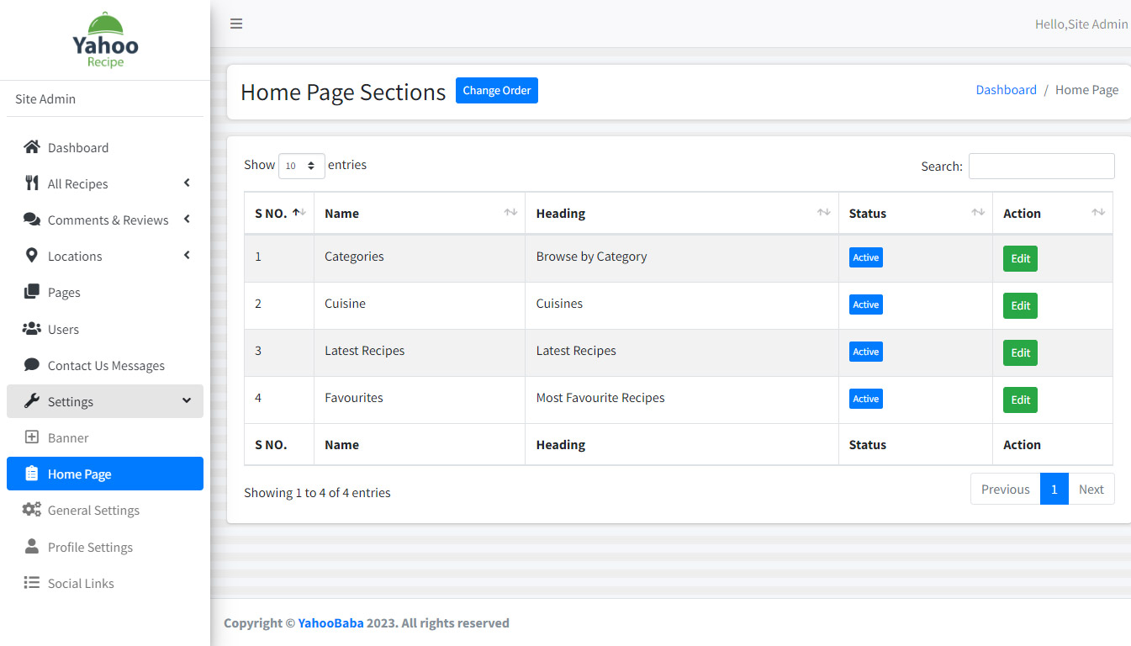Click the Pages stack icon in sidebar
Viewport: 1131px width, 646px height.
pyautogui.click(x=32, y=292)
